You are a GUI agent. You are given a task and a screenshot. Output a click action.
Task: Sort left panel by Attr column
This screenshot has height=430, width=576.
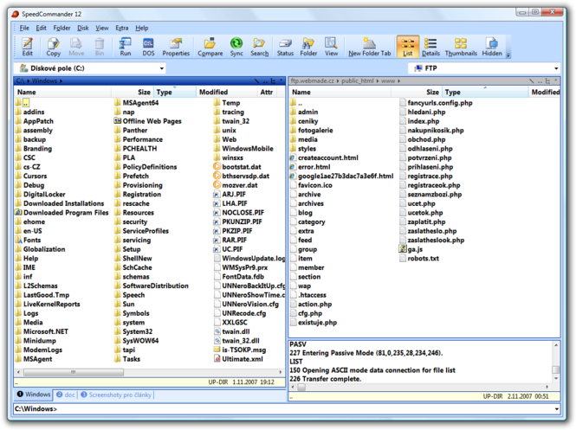267,92
